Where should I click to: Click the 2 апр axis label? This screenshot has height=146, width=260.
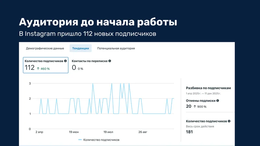tap(39, 132)
